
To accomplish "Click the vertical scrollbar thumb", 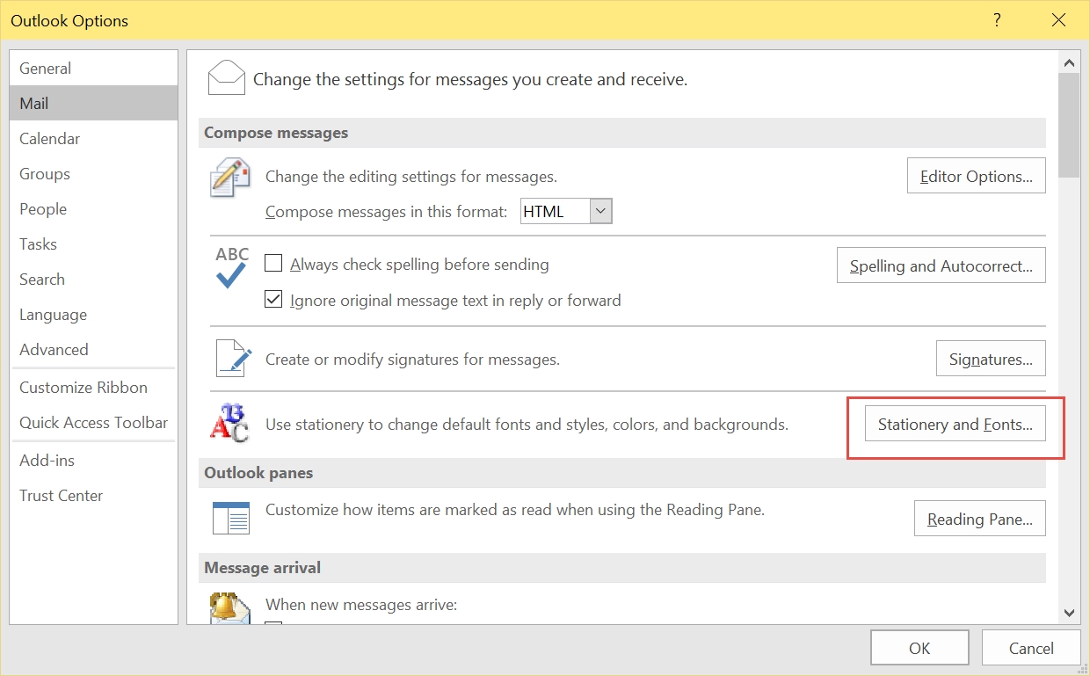I will [1069, 126].
